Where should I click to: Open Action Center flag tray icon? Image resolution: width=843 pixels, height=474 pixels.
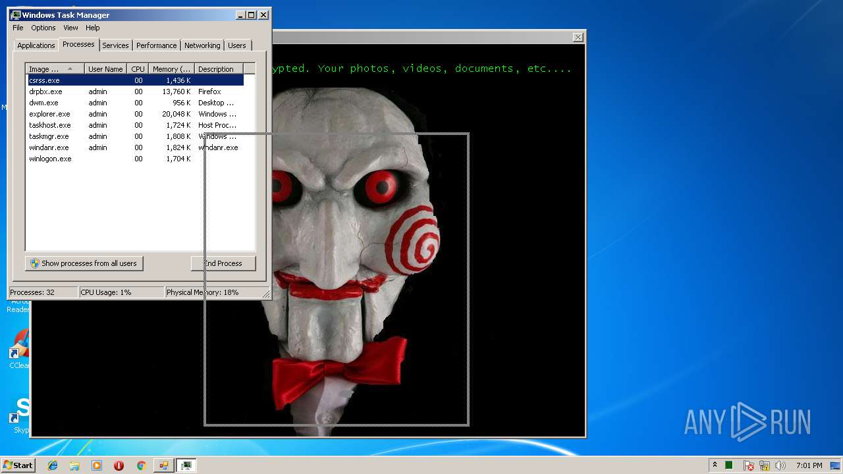(x=749, y=465)
